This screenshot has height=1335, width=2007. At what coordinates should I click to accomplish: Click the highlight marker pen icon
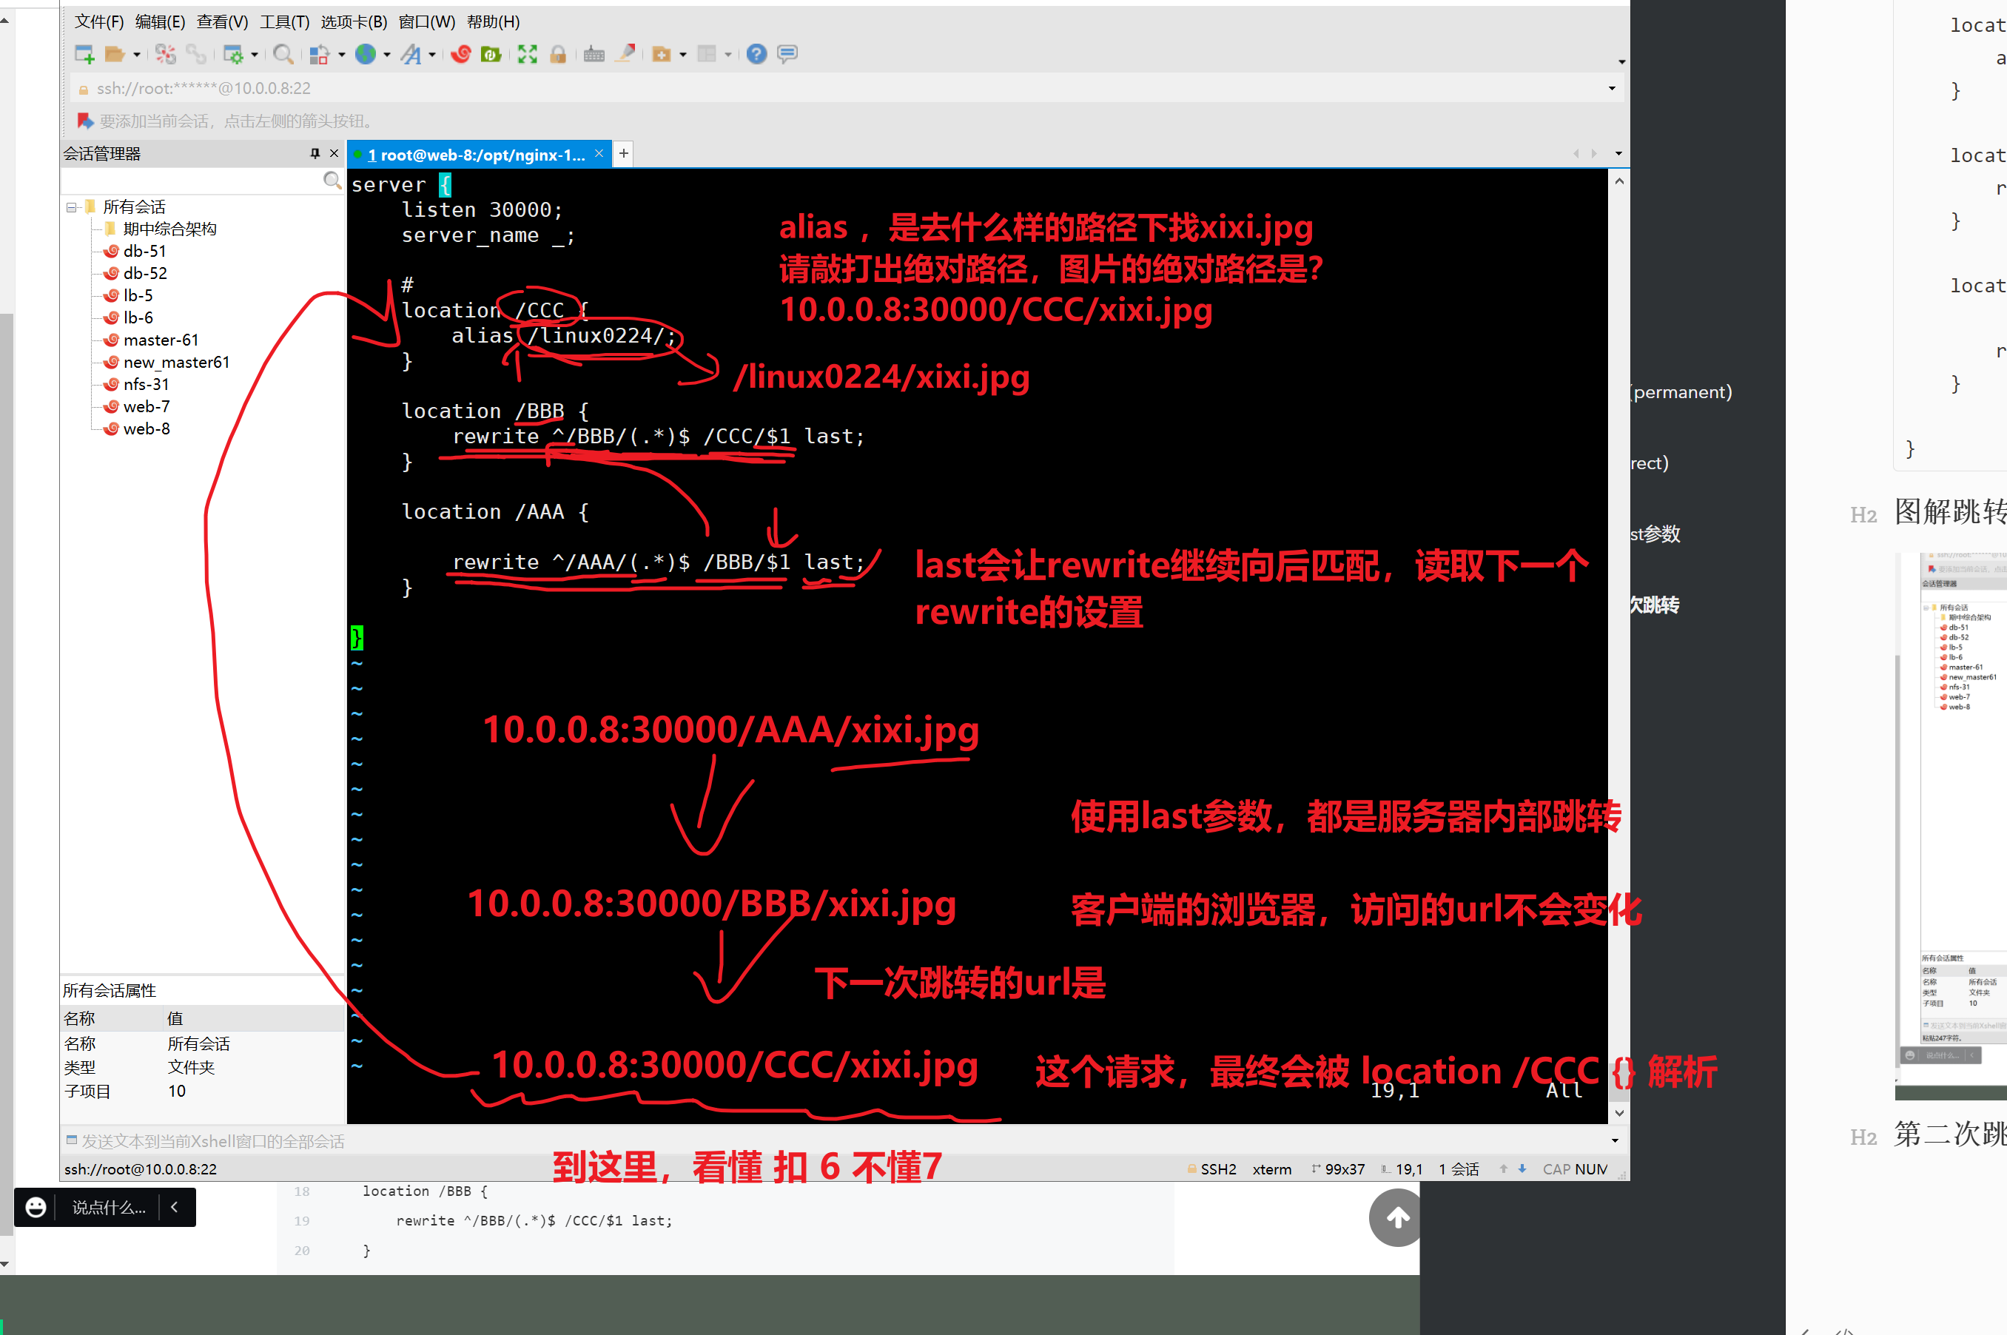[x=626, y=55]
